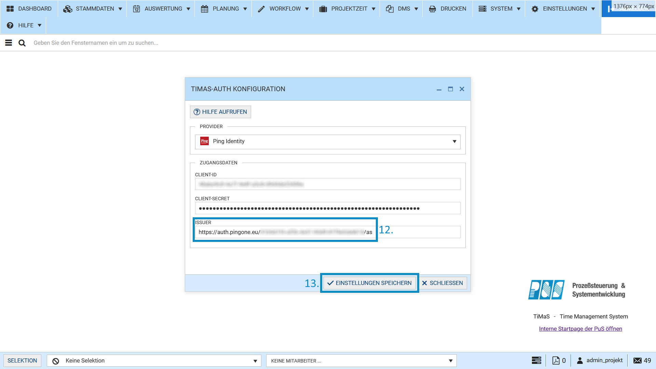This screenshot has width=656, height=369.
Task: Open the Auswertung menu
Action: (161, 9)
